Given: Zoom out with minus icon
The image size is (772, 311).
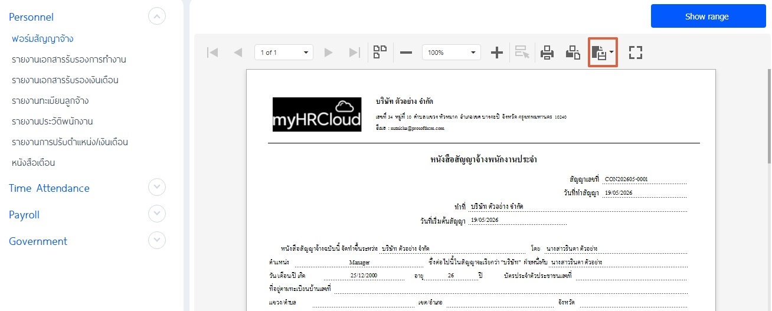Looking at the screenshot, I should pos(406,53).
